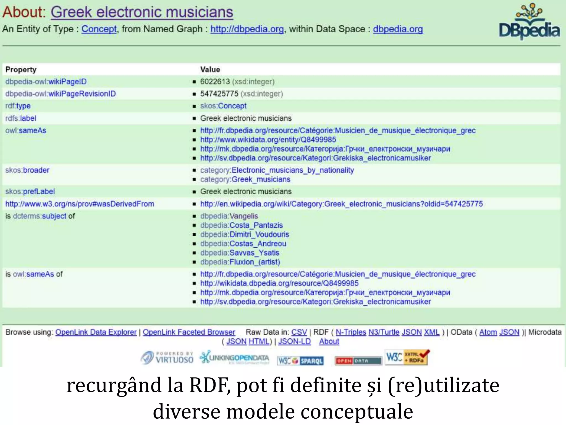The width and height of the screenshot is (566, 425).
Task: Click the Value column header
Action: 210,69
